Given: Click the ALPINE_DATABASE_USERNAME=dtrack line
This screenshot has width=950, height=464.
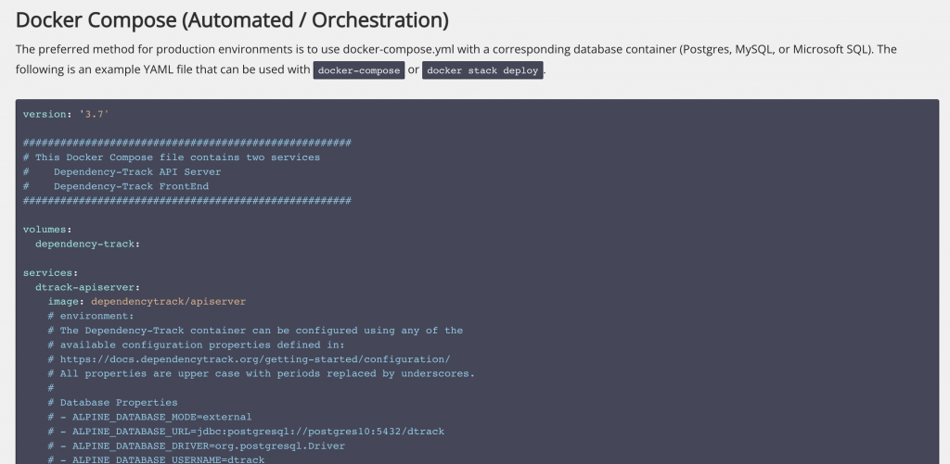Looking at the screenshot, I should coord(161,458).
